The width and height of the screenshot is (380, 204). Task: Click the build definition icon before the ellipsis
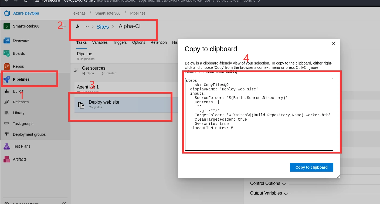pos(78,26)
